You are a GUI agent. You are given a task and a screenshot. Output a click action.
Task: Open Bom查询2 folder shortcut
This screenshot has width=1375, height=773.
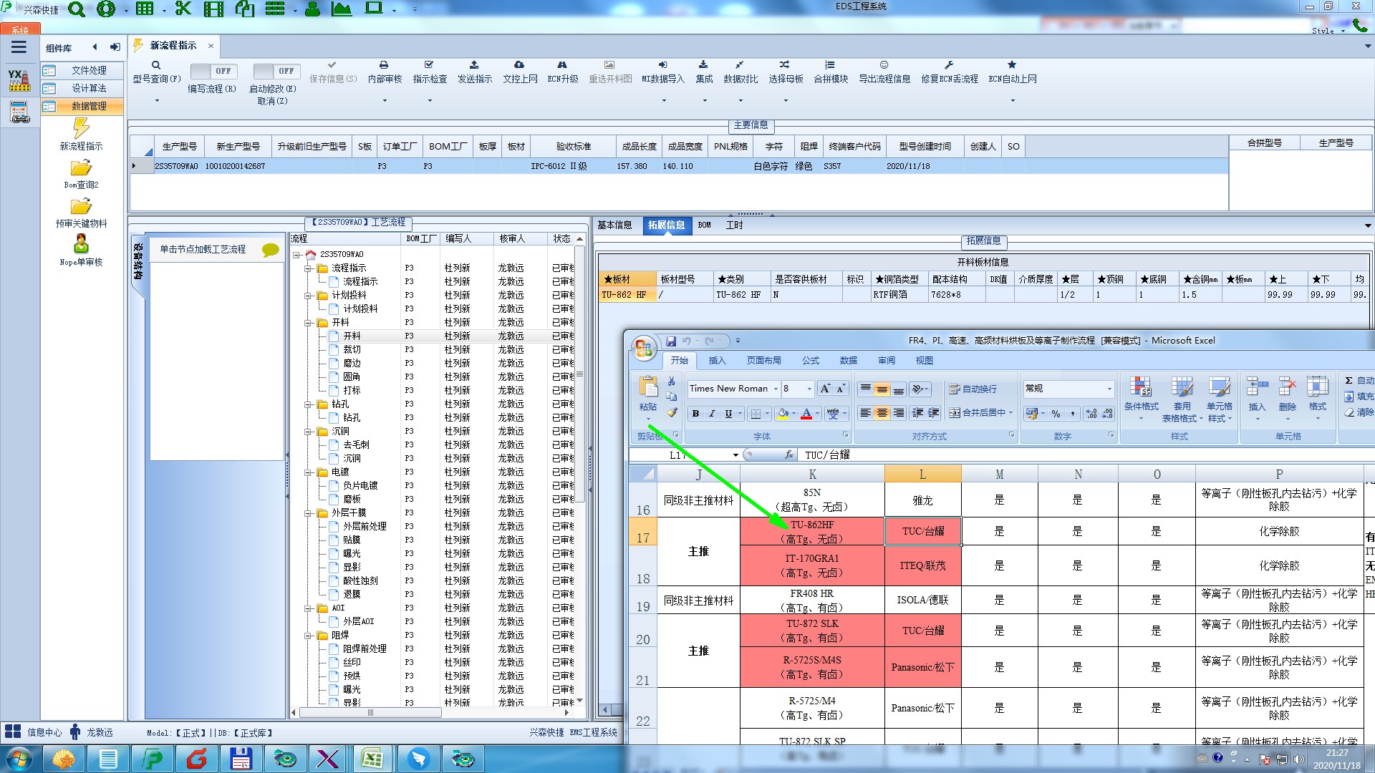(x=81, y=174)
